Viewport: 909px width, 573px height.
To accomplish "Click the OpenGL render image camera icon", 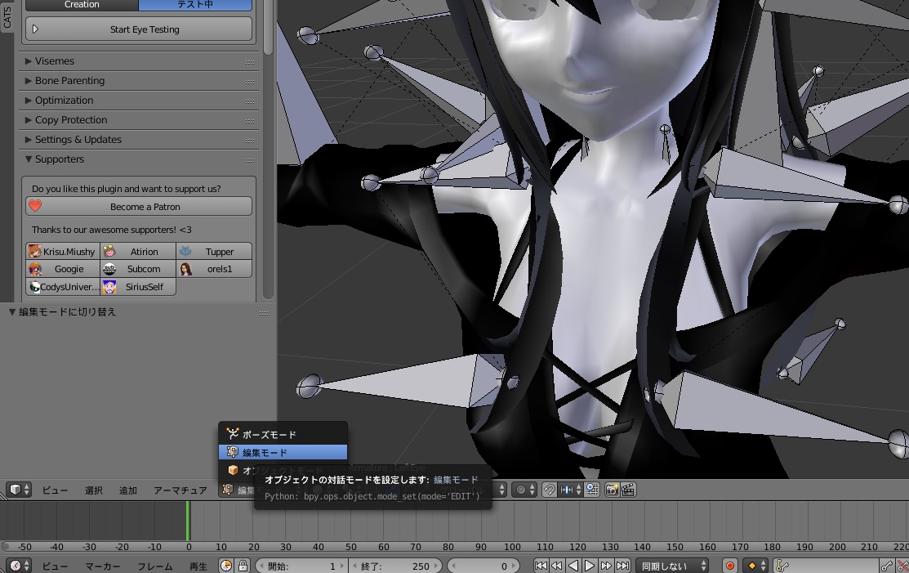I will click(610, 490).
